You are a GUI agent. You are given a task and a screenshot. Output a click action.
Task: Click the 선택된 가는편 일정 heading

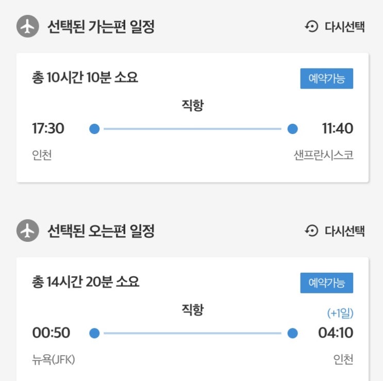pos(101,27)
